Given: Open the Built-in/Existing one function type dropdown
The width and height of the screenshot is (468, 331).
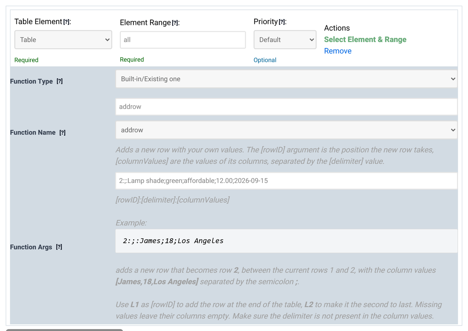Looking at the screenshot, I should [x=286, y=79].
